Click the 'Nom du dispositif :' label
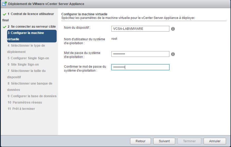Viewport: 231px width, 147px height. [x=77, y=28]
